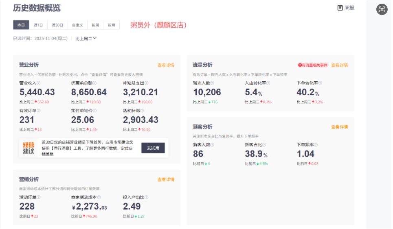393x229 pixels.
Task: Click the 下单频率 value 1.04
Action: click(x=305, y=154)
